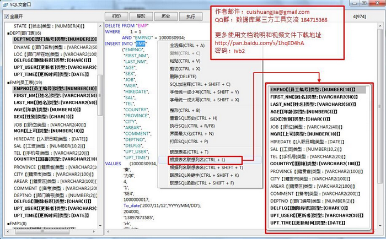Select HIREDATE【[入职日期]】 in left tree

(x=51, y=139)
